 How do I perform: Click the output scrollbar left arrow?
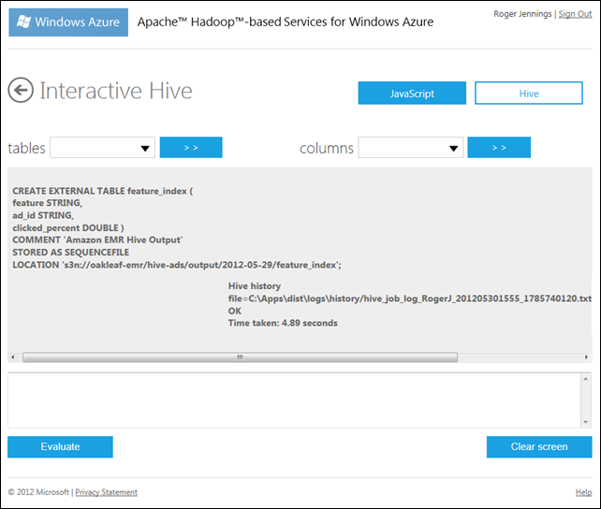coord(13,357)
